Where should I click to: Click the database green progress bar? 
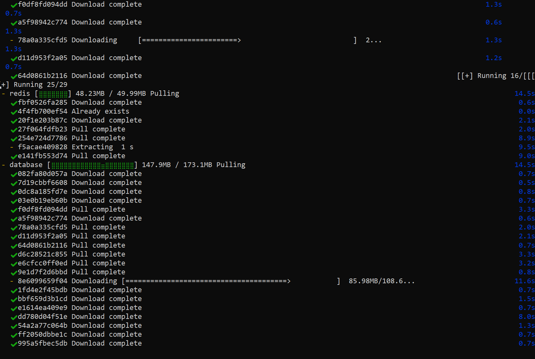coord(93,165)
